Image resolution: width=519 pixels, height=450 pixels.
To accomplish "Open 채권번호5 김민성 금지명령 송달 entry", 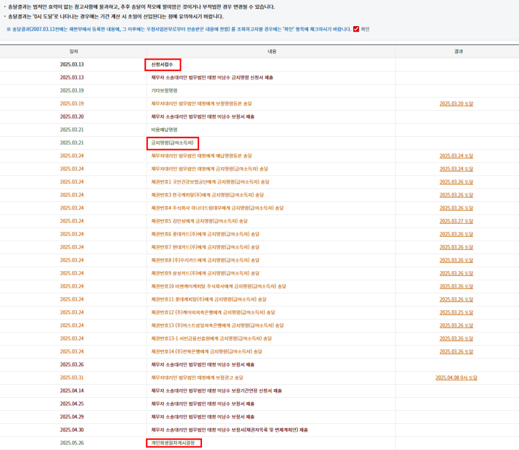I will [199, 221].
